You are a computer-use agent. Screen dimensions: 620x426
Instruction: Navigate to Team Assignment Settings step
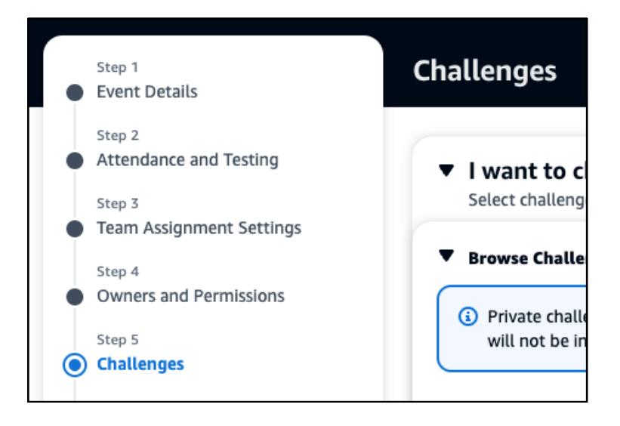(199, 228)
